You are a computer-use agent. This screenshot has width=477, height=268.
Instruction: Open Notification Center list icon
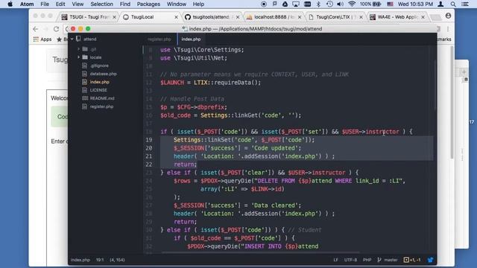(x=465, y=4)
